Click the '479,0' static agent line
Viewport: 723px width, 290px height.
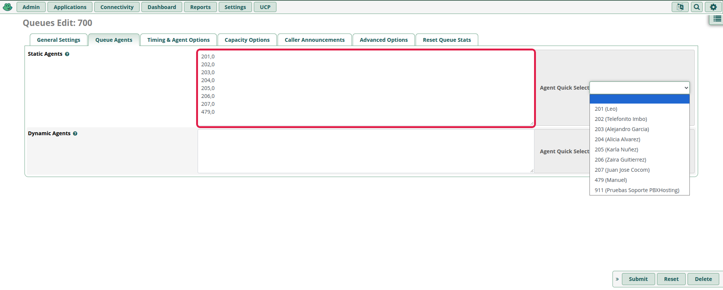click(x=208, y=112)
